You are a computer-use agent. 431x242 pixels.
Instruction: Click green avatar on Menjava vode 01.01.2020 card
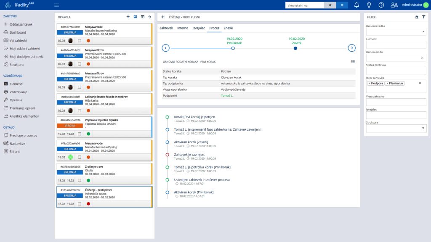pos(70,157)
